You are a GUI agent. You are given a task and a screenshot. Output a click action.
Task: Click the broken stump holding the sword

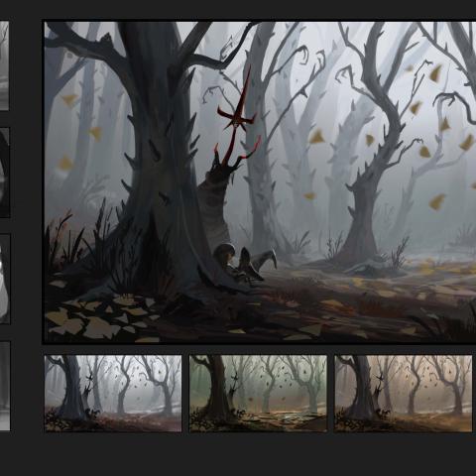pyautogui.click(x=216, y=205)
